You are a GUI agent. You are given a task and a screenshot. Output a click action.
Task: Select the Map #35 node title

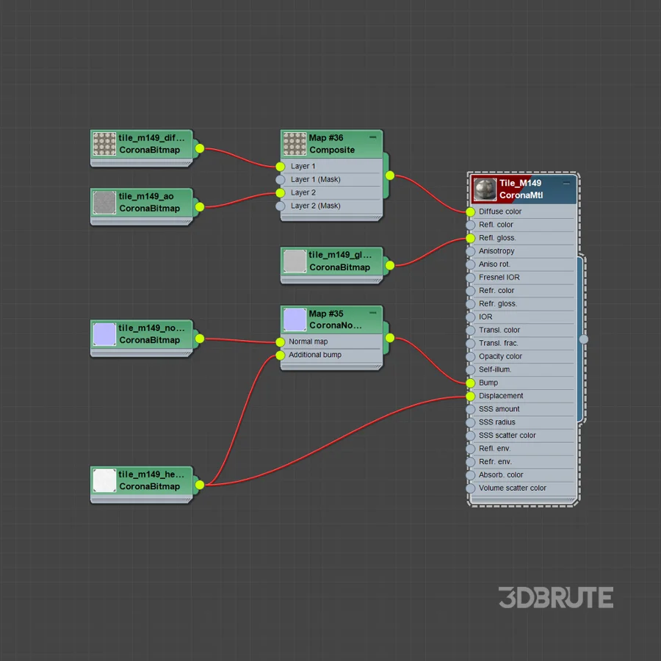(326, 314)
